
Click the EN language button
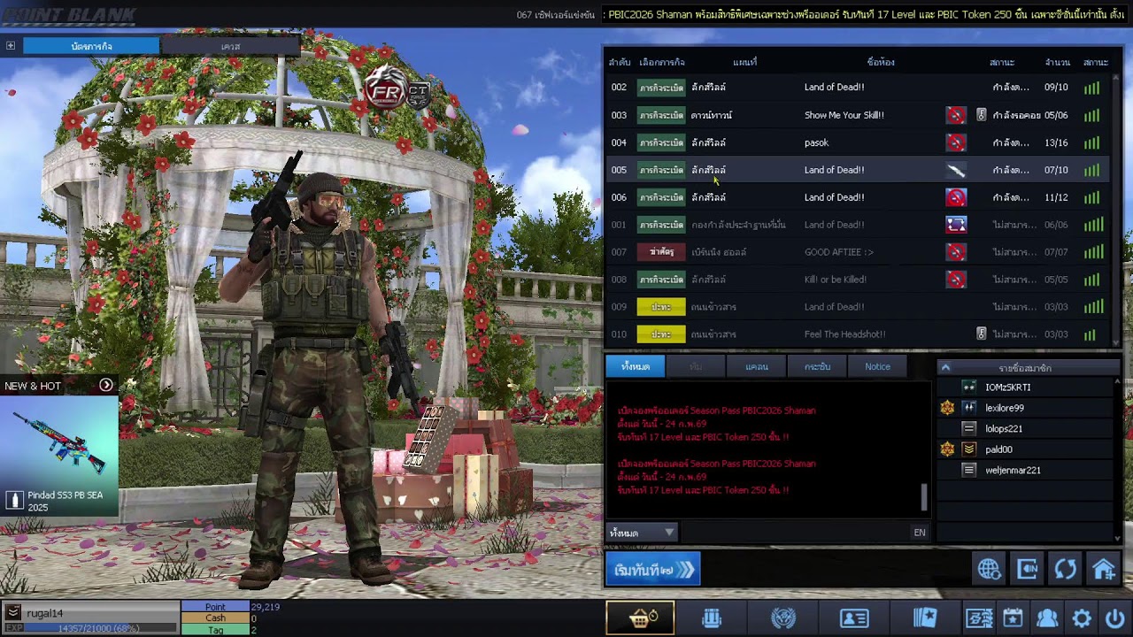point(920,533)
